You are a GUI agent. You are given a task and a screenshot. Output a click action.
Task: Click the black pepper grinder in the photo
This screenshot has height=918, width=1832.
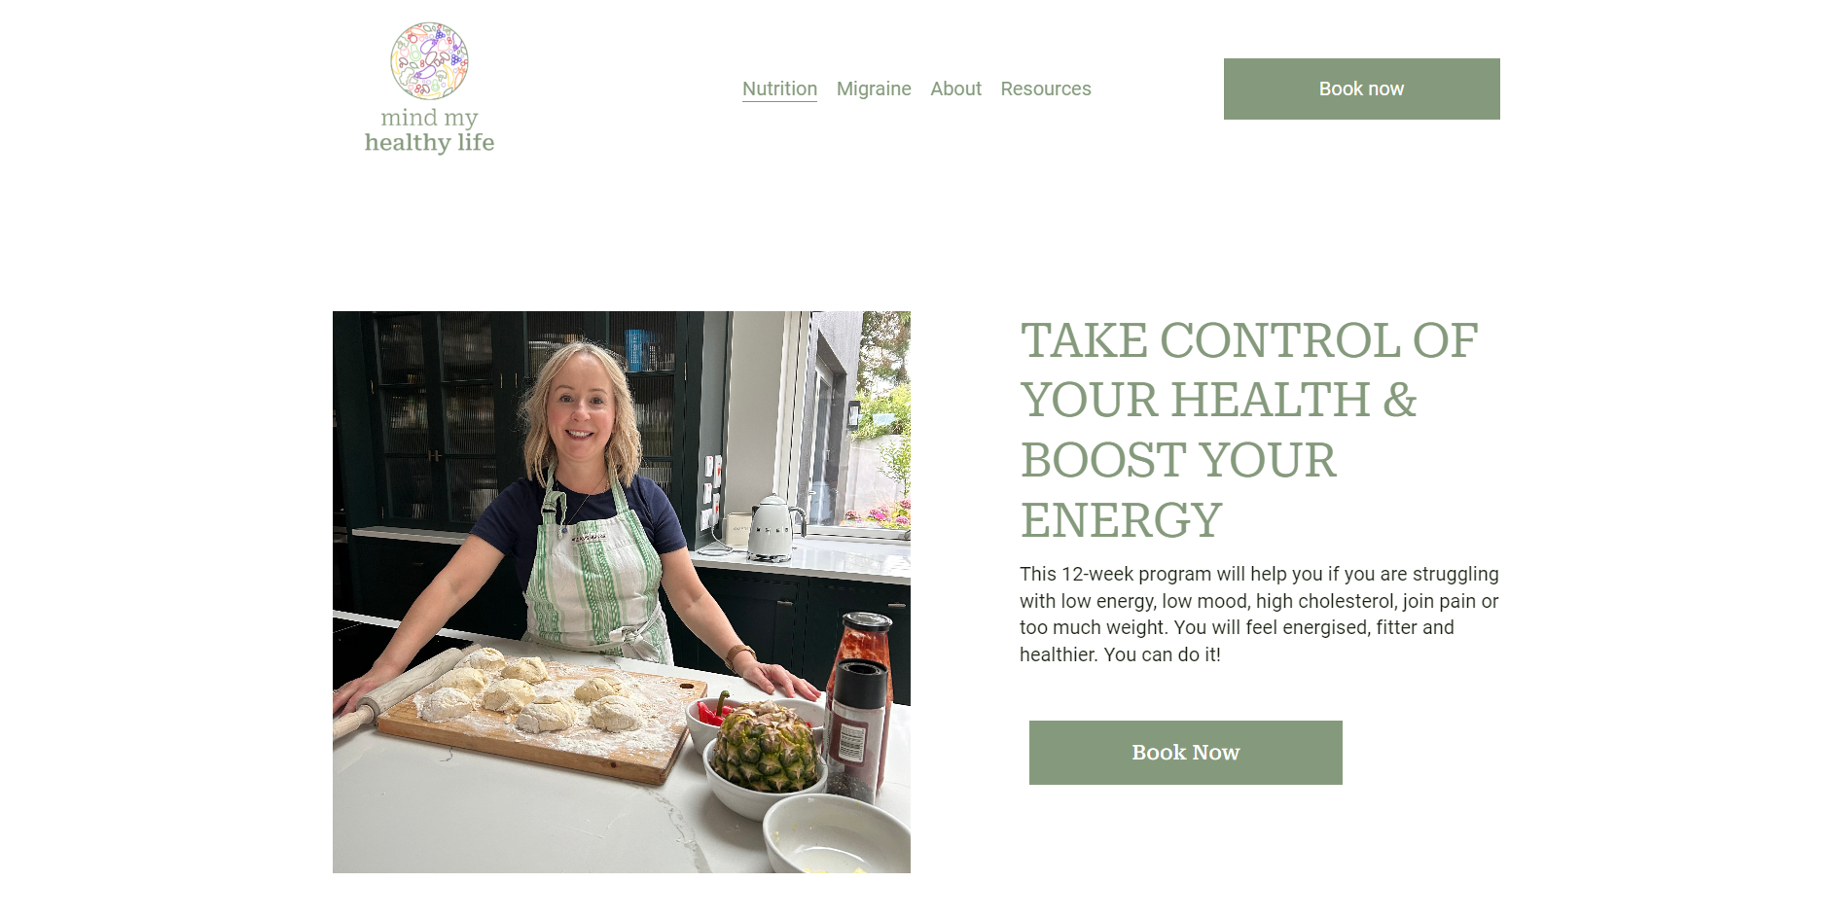856,727
